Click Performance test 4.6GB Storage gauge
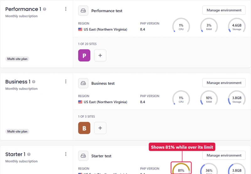This screenshot has height=174, width=251. [237, 26]
